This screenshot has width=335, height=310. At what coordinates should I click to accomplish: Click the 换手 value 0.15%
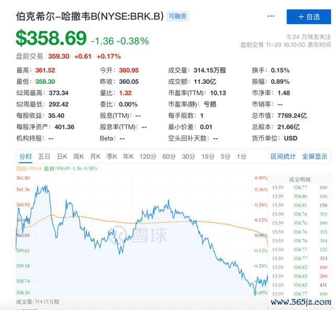[281, 70]
